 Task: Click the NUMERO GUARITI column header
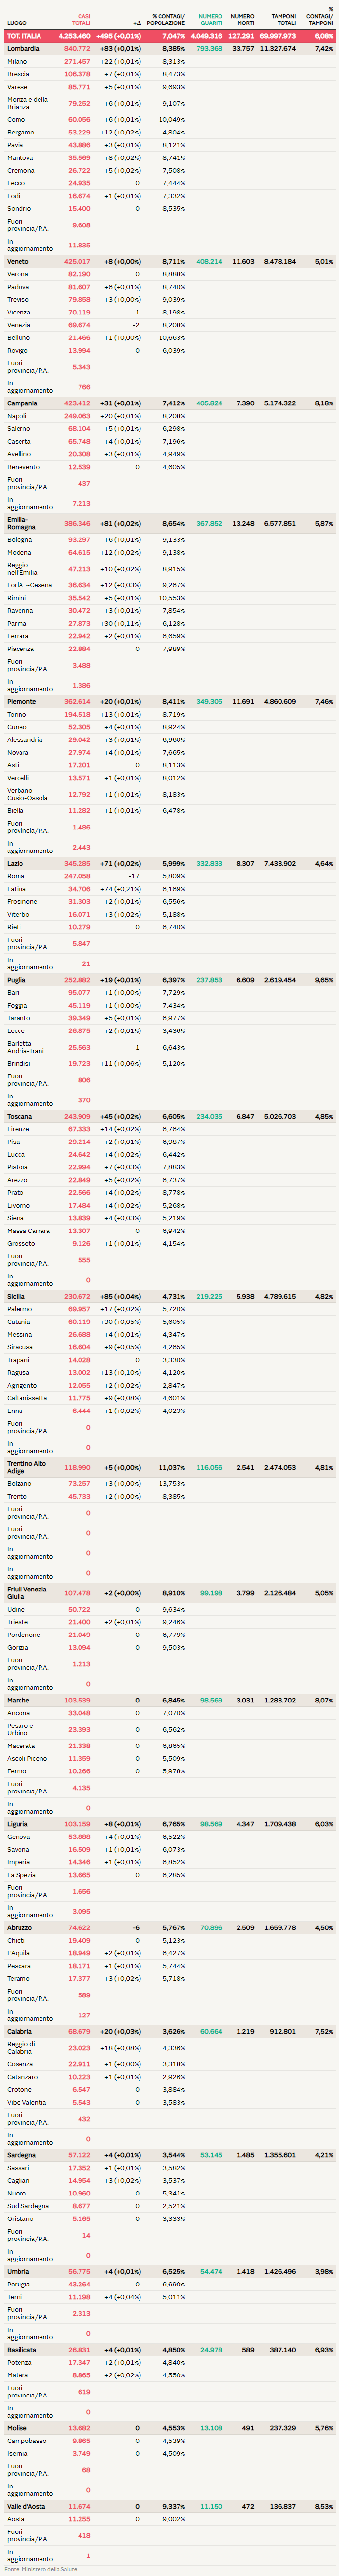pos(209,19)
